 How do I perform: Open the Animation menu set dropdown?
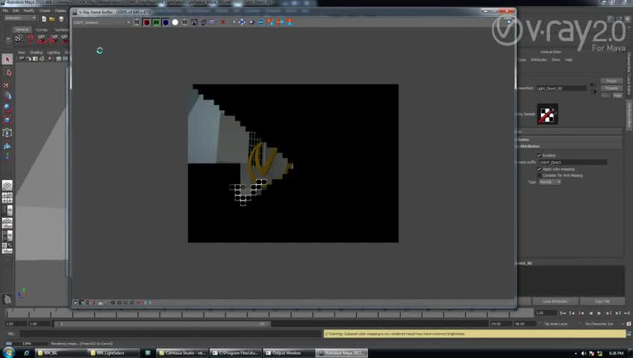coord(19,18)
